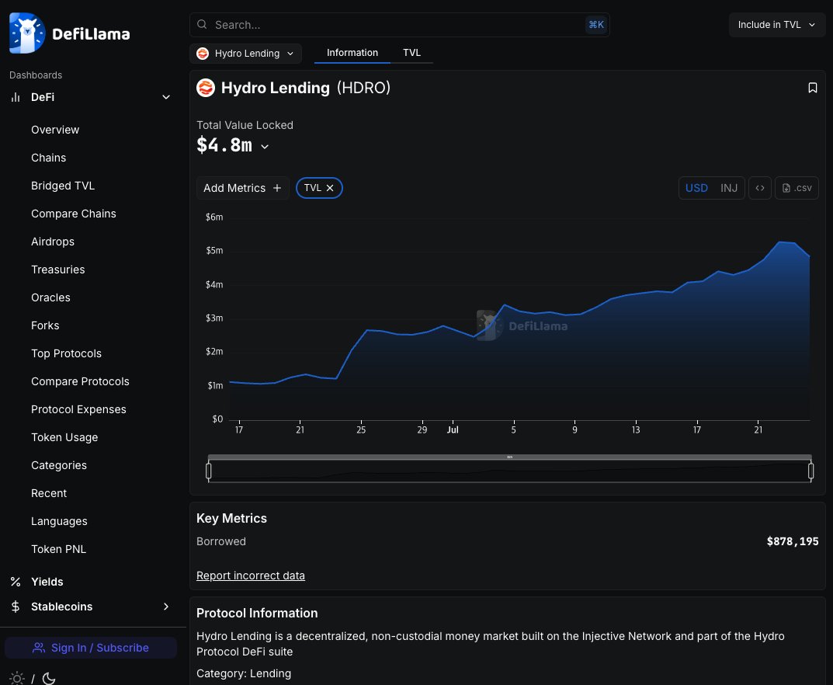Click left handle of chart range slider
Image resolution: width=833 pixels, height=685 pixels.
(209, 471)
